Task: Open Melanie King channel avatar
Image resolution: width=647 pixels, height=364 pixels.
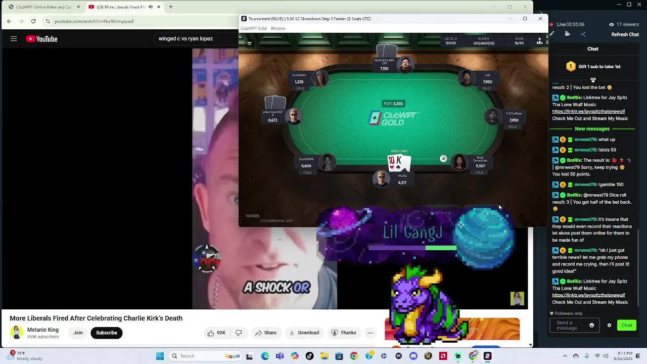Action: click(17, 333)
